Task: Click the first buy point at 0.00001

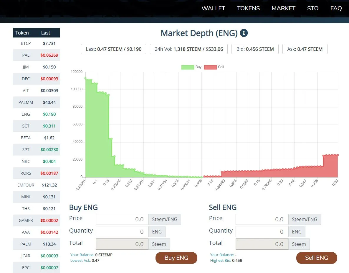Action: (x=85, y=78)
